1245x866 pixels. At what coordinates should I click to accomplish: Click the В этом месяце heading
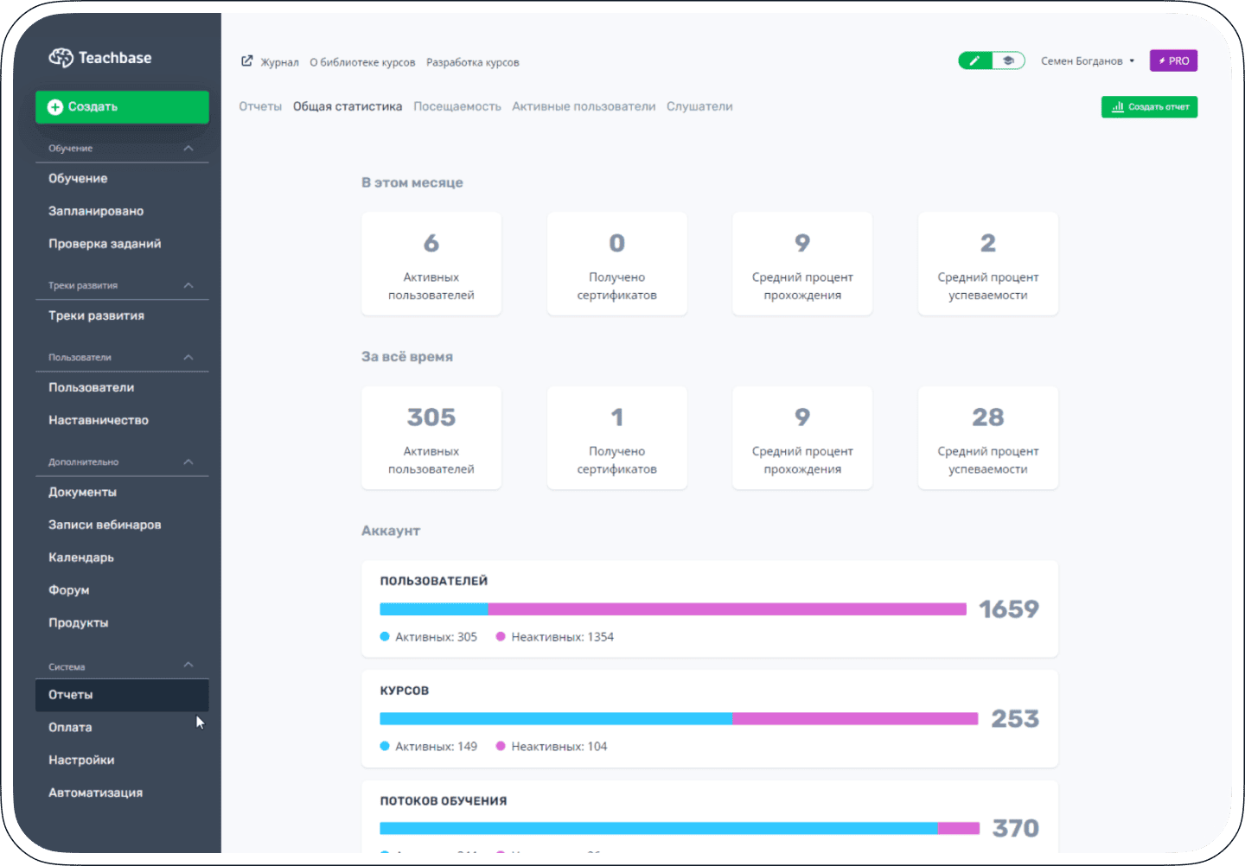tap(412, 183)
